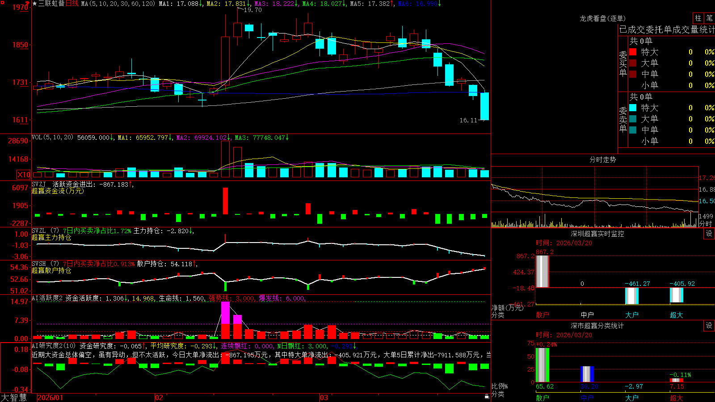Viewport: 715px width, 402px height.
Task: Click the 2026/01 date marker on timeline
Action: (x=50, y=398)
